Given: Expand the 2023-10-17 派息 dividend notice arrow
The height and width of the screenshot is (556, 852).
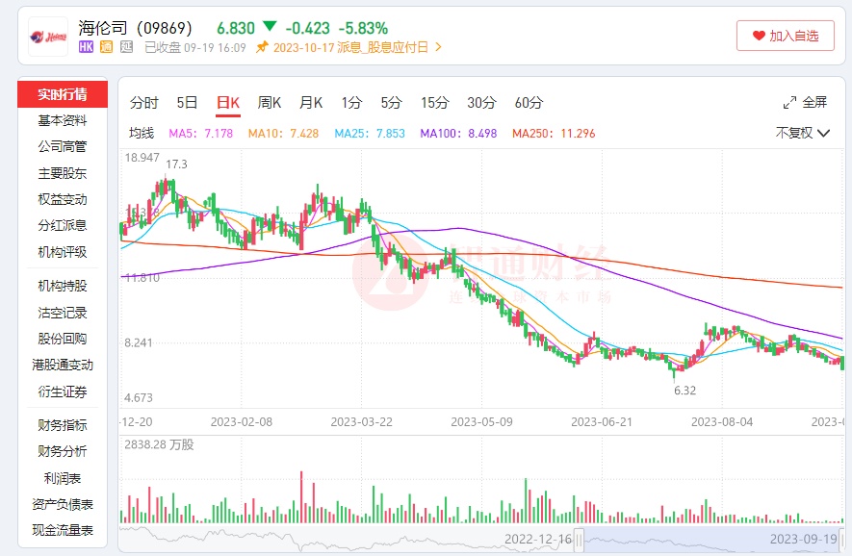Looking at the screenshot, I should pos(439,46).
